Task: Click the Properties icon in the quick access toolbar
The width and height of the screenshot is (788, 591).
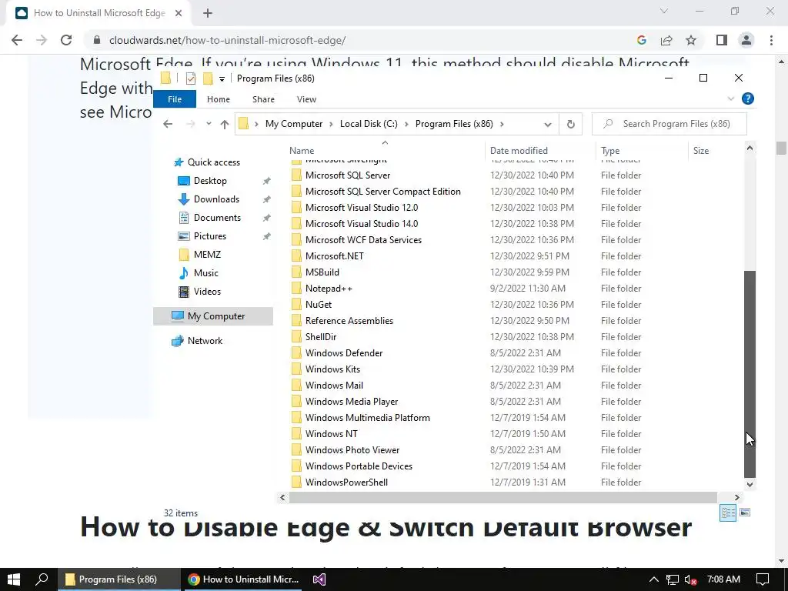Action: click(191, 78)
